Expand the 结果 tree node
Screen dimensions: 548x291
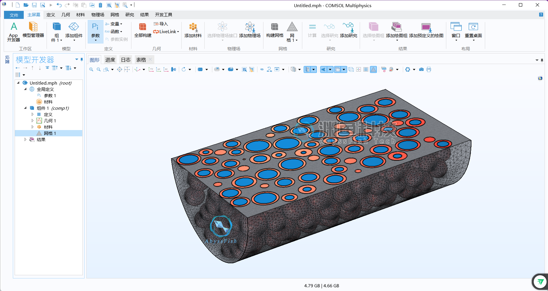click(25, 139)
